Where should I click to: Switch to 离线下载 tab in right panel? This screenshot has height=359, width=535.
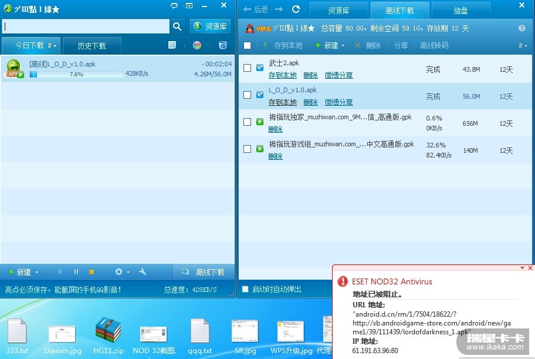pyautogui.click(x=399, y=11)
